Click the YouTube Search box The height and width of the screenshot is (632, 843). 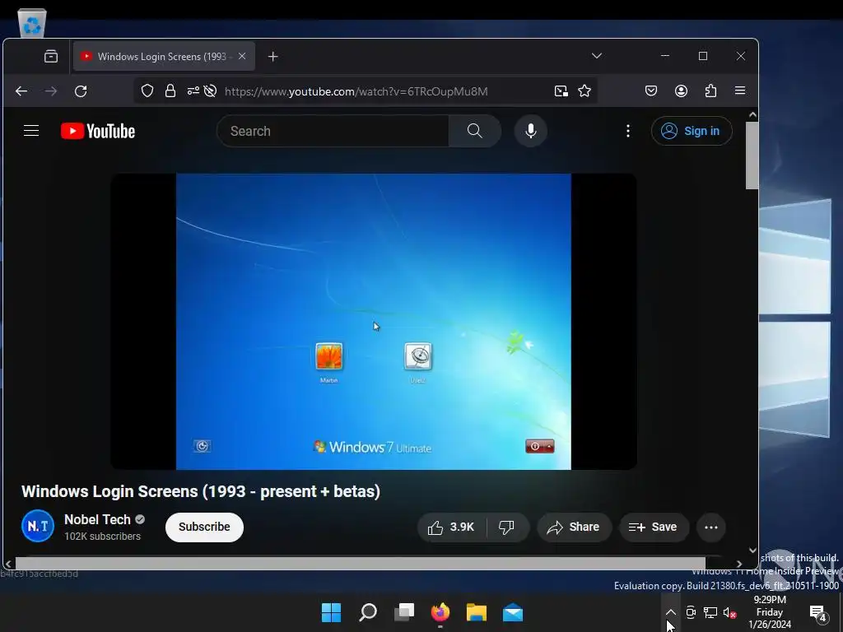(x=333, y=131)
